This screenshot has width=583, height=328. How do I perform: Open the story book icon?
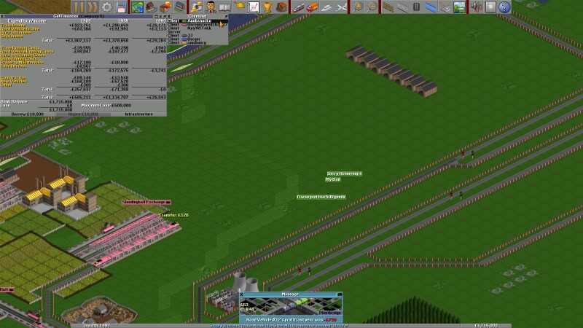[x=224, y=7]
